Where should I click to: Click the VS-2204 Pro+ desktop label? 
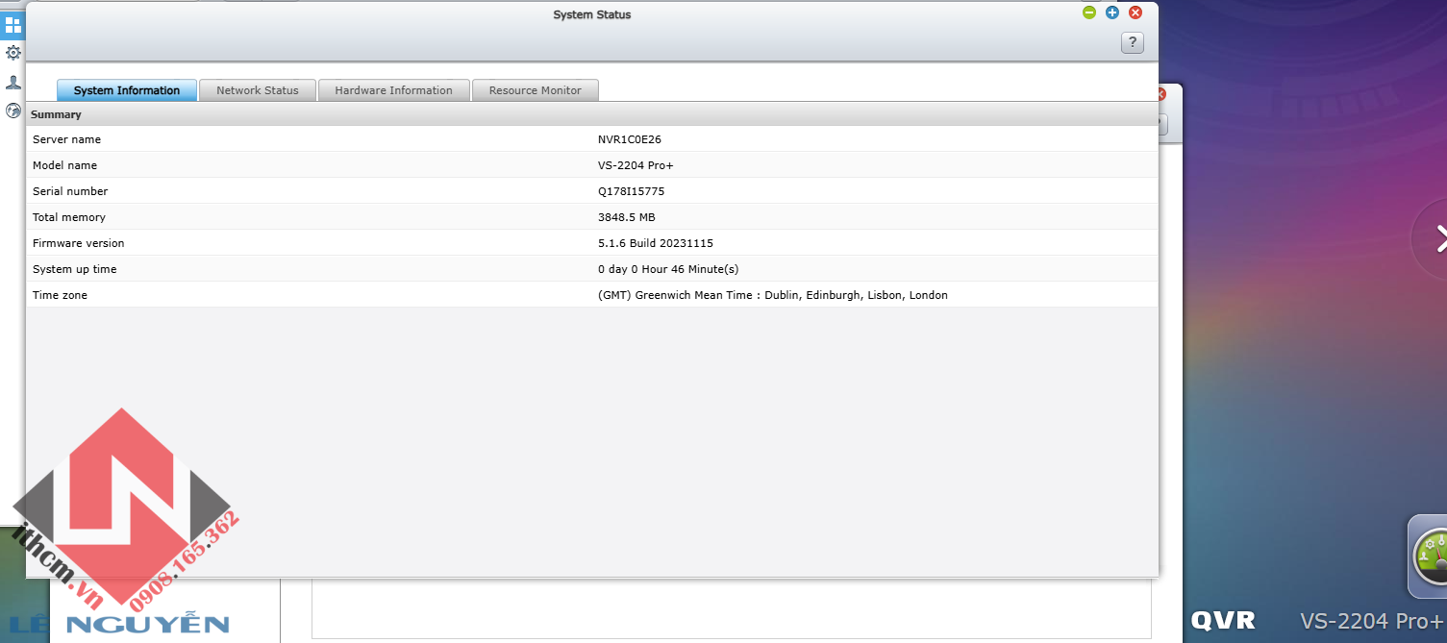coord(1372,621)
